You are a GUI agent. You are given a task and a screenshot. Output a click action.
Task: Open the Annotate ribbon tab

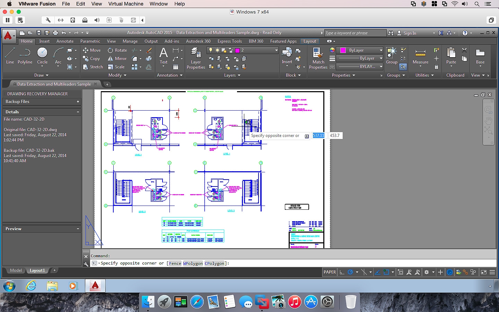65,41
